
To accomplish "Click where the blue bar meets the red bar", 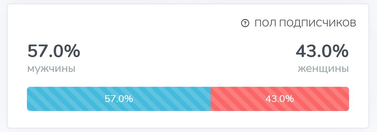I will [x=211, y=99].
